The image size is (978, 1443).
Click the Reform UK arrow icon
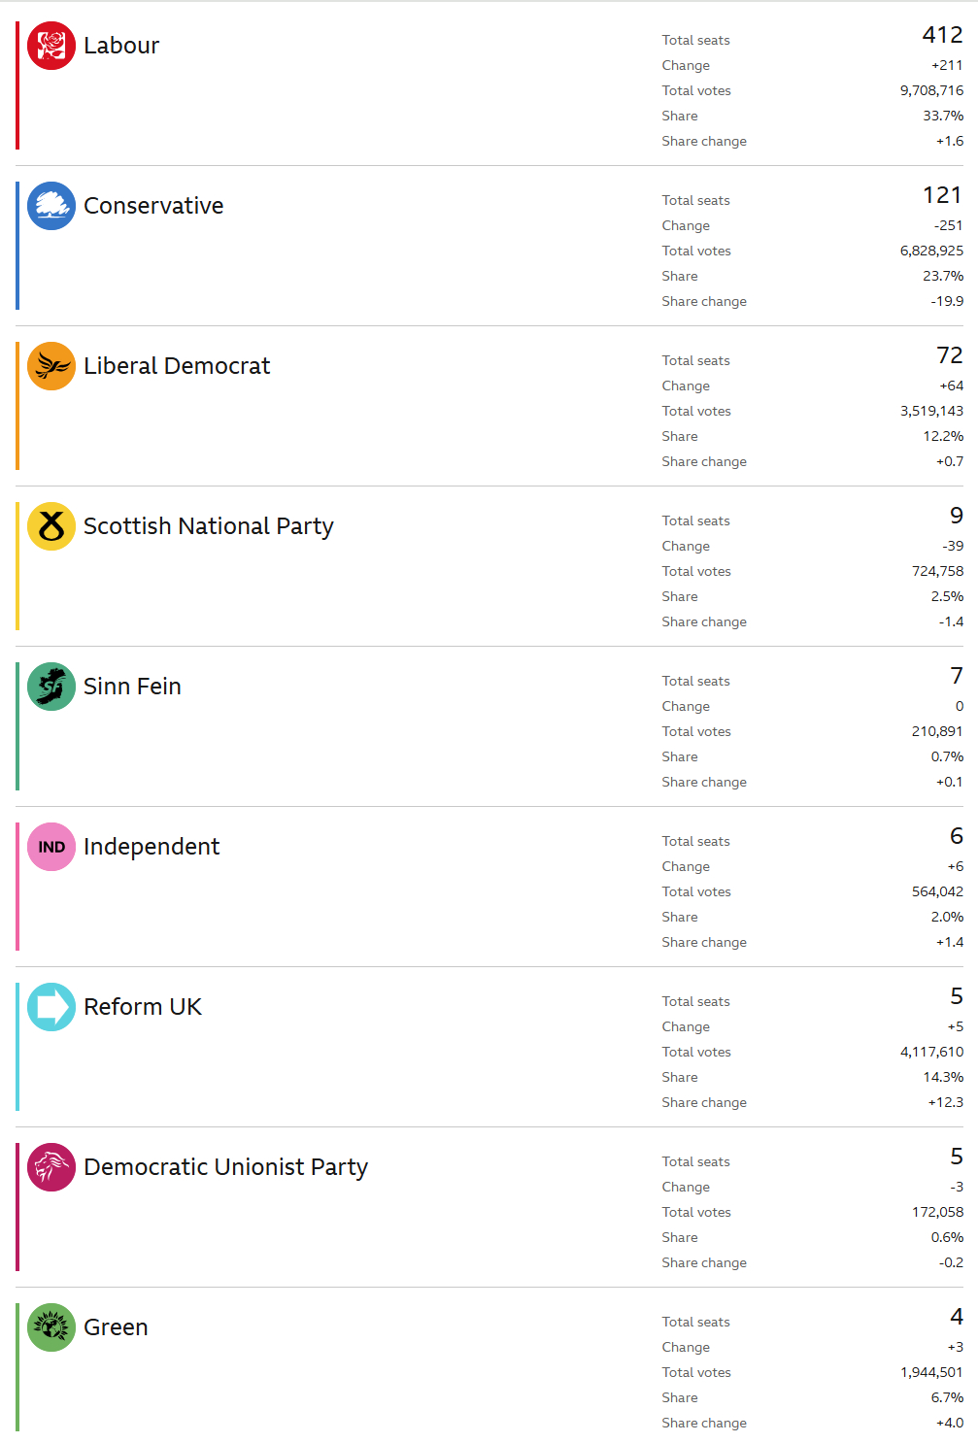click(51, 1007)
